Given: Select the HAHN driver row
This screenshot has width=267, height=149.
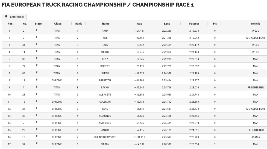Looking at the screenshot, I should pos(134,31).
